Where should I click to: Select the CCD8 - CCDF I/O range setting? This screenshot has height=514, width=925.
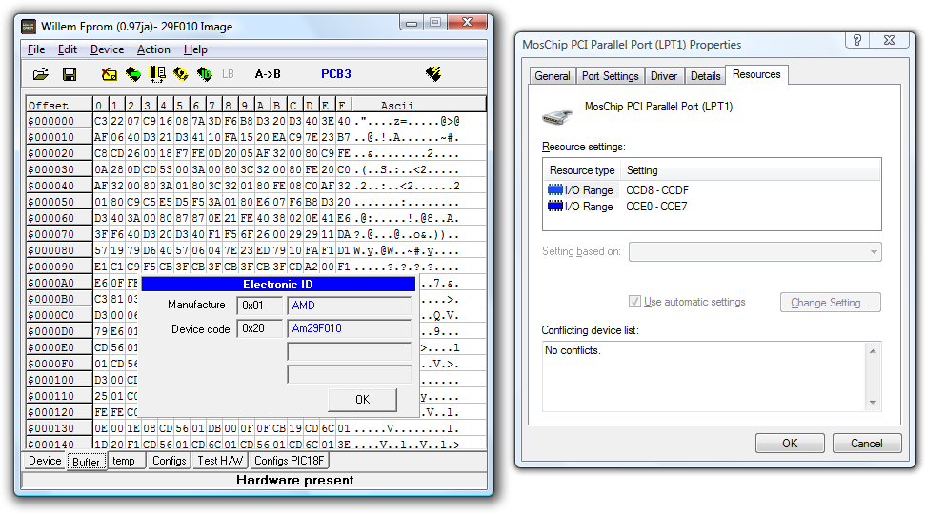click(x=657, y=189)
